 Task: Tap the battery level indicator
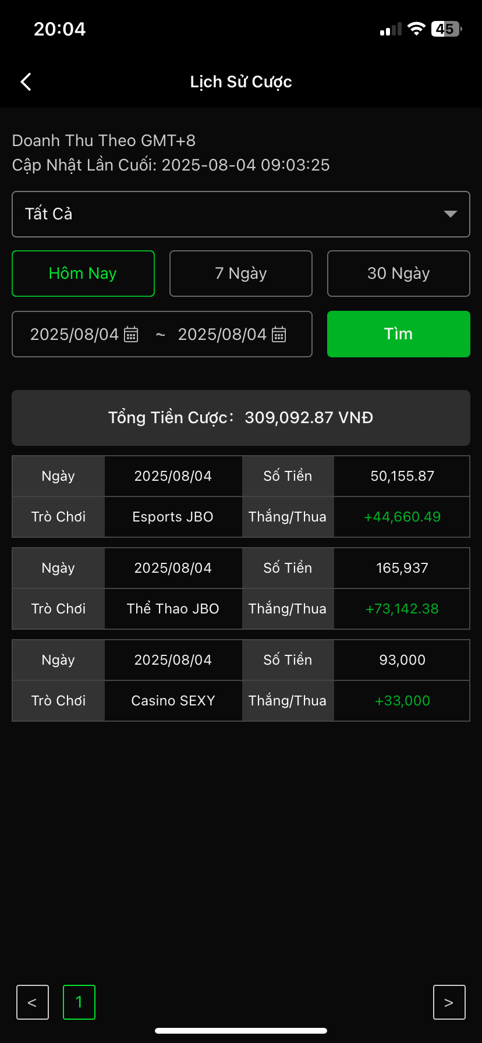446,29
